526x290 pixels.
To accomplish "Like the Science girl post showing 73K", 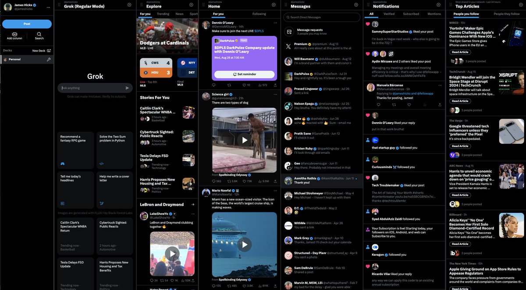I will point(244,181).
